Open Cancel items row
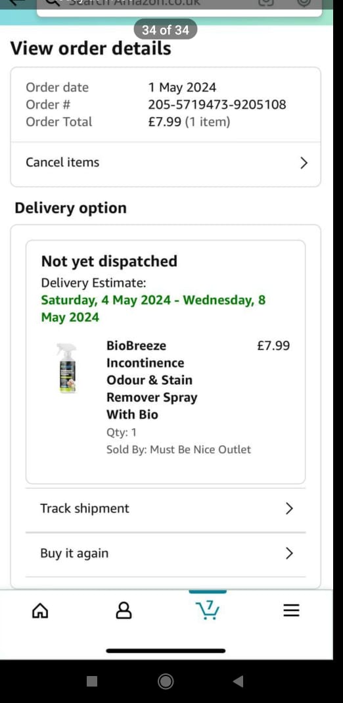Viewport: 343px width, 703px height. 166,163
